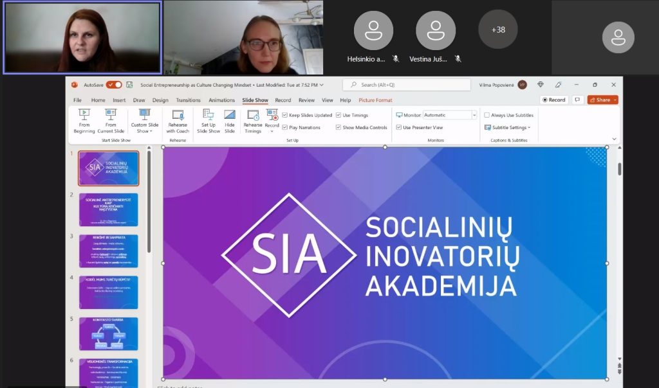The height and width of the screenshot is (388, 659).
Task: Click the scroll up arrow of slide editor
Action: (x=620, y=148)
